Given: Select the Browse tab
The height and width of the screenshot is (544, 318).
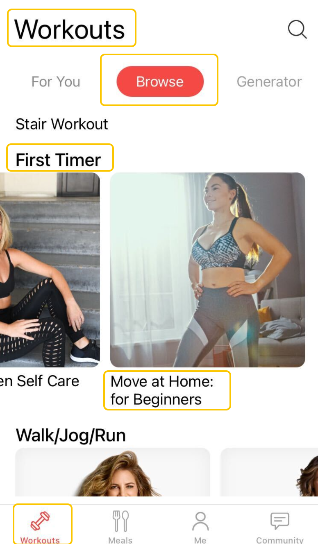Looking at the screenshot, I should [x=160, y=82].
